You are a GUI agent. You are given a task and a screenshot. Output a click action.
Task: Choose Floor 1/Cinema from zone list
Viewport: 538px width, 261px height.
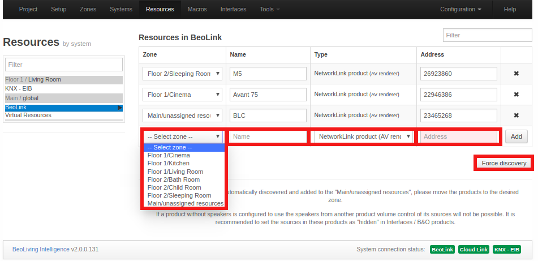click(184, 155)
